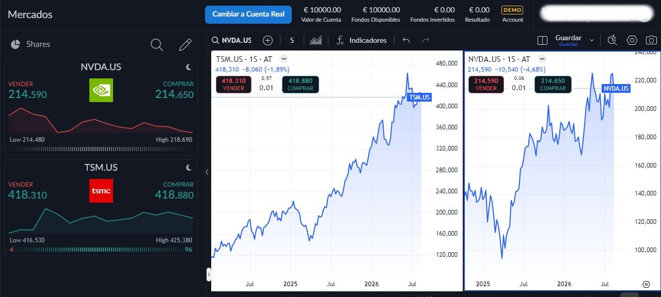This screenshot has width=661, height=297.
Task: Click the TSM.US mini sparkline chart
Action: 101,221
